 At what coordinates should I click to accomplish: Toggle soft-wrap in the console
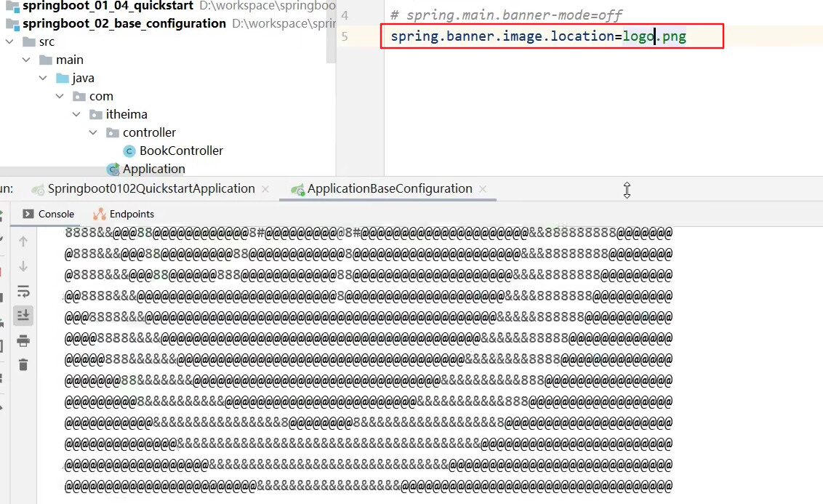tap(23, 292)
